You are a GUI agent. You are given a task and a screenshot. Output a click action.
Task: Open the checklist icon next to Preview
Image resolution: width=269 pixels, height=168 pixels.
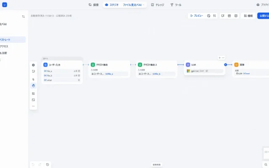coord(214,16)
